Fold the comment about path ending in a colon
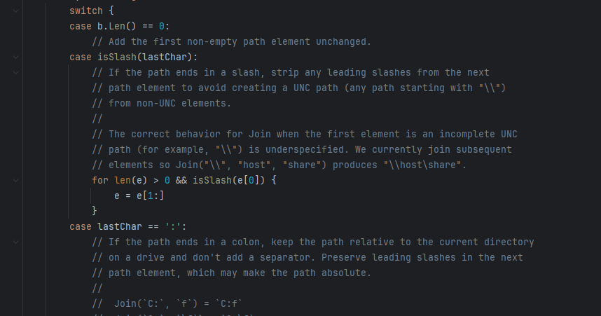The width and height of the screenshot is (601, 316). pos(15,242)
